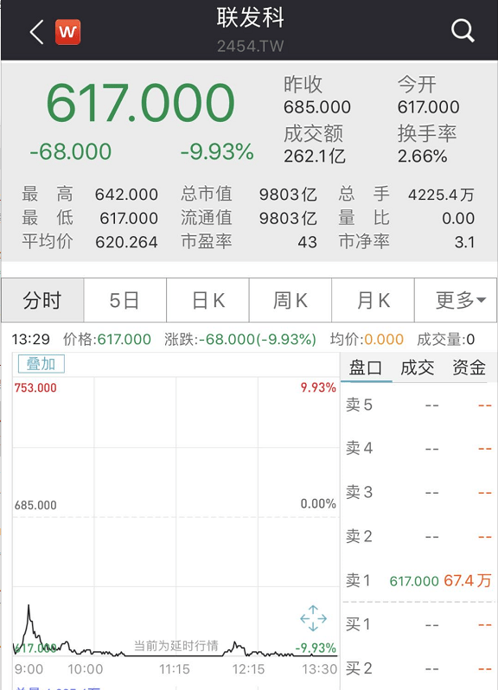The height and width of the screenshot is (690, 498).
Task: Tap the 昨收 685.000 value
Action: click(x=317, y=107)
